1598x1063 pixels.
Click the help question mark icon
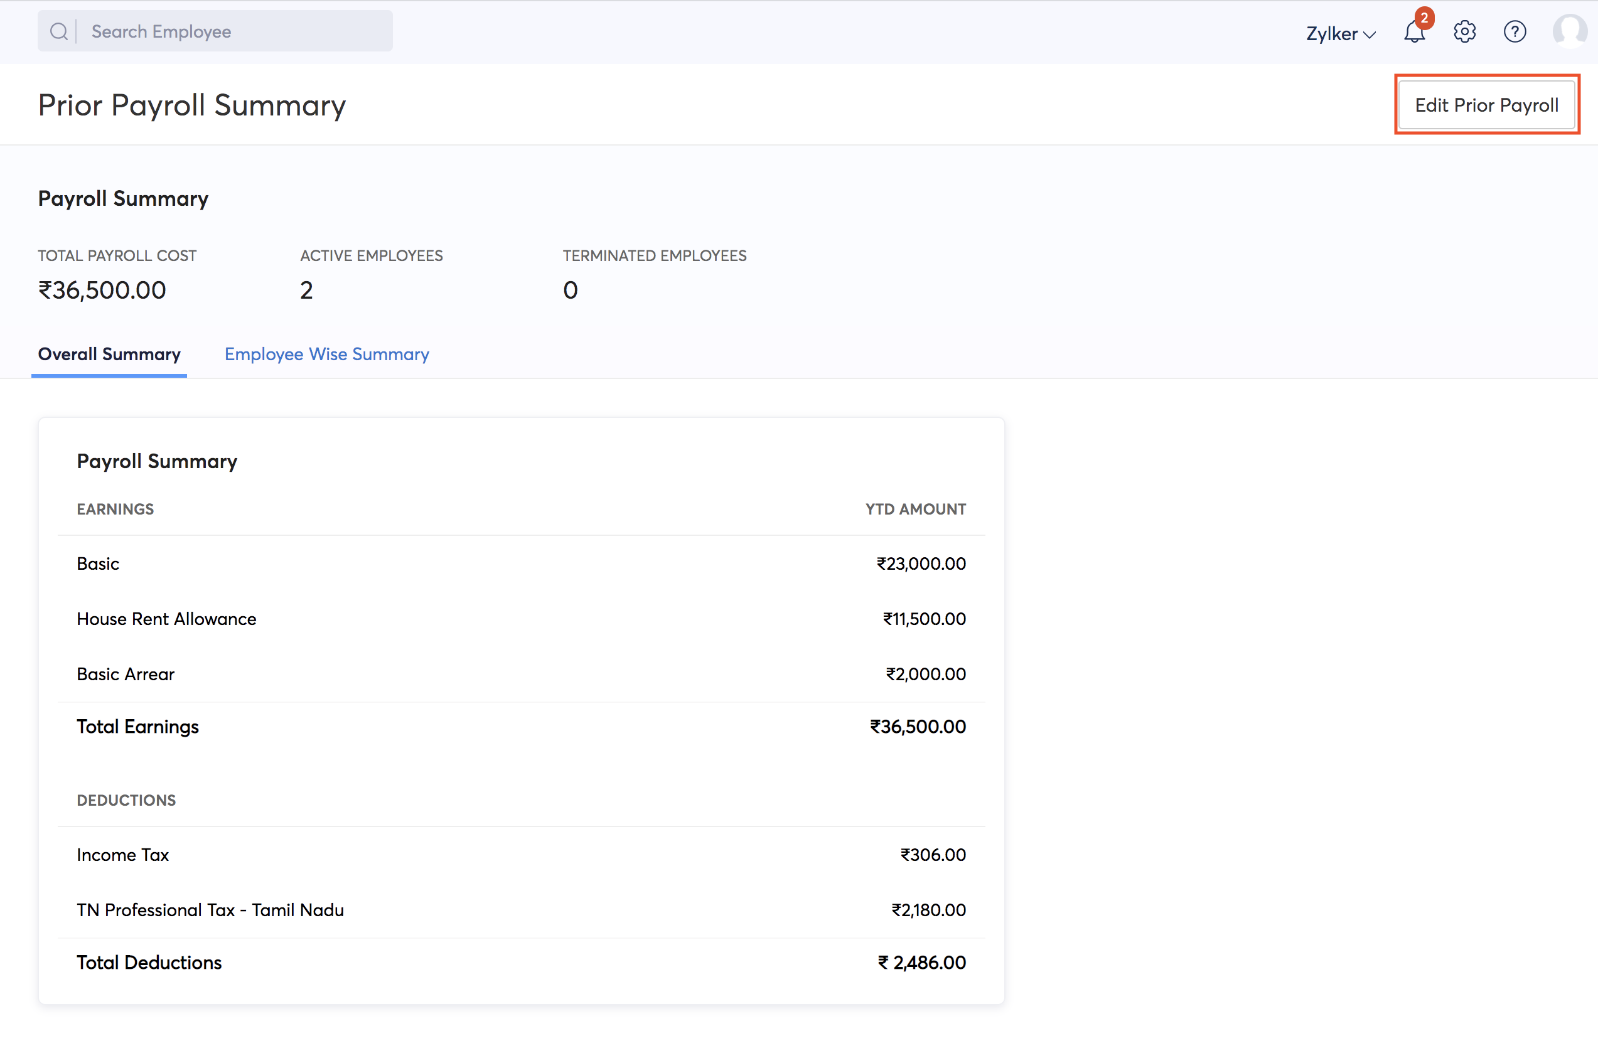1515,32
